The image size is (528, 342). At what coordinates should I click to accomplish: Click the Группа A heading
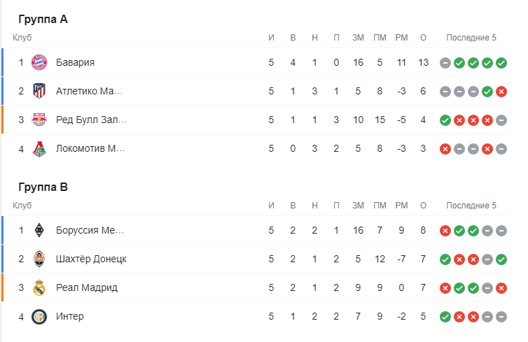pos(43,19)
